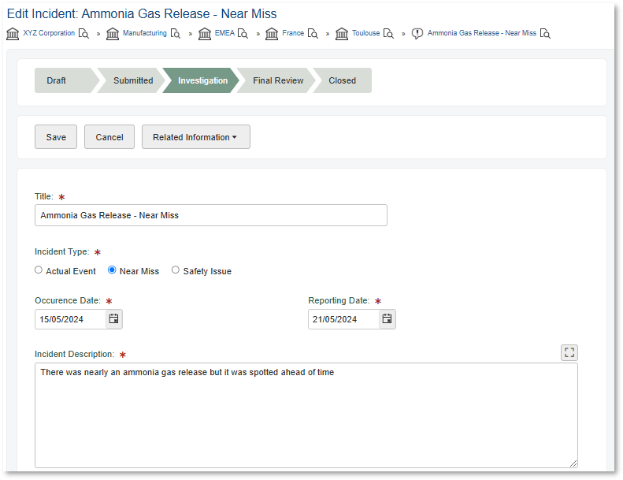Image resolution: width=623 pixels, height=480 pixels.
Task: Go to the Final Review workflow stage
Action: 276,80
